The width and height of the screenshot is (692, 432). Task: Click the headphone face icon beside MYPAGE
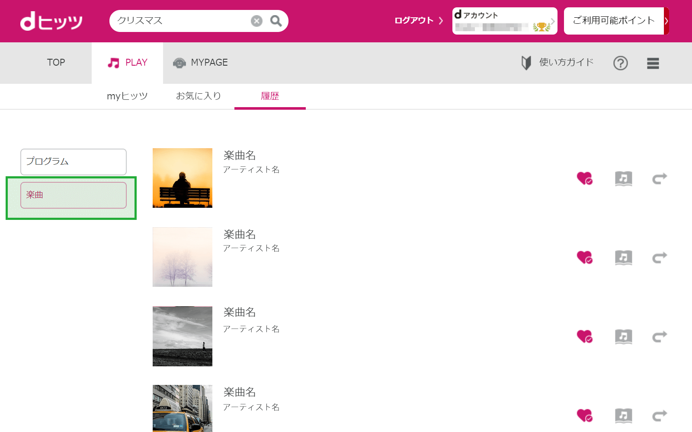pyautogui.click(x=179, y=63)
